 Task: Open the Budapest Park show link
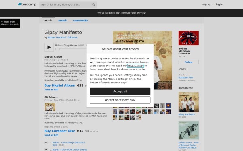pyautogui.click(x=185, y=77)
